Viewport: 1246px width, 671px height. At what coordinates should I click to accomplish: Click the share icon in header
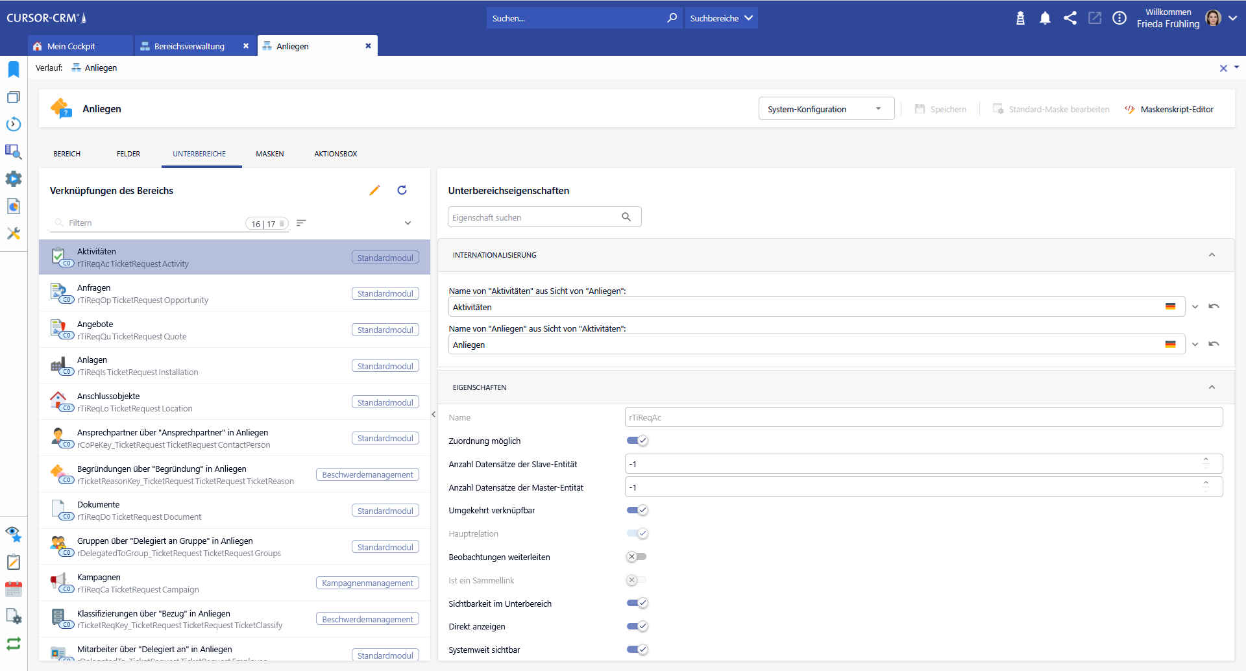click(x=1070, y=18)
